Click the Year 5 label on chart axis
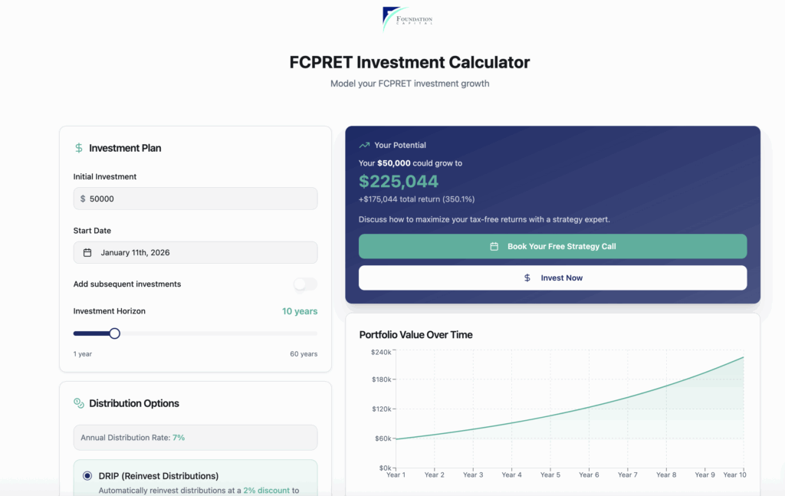This screenshot has height=496, width=785. tap(550, 475)
